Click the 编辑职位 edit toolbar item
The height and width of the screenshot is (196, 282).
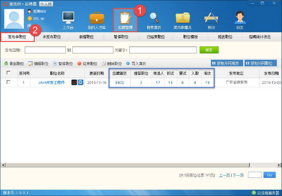[x=38, y=63]
